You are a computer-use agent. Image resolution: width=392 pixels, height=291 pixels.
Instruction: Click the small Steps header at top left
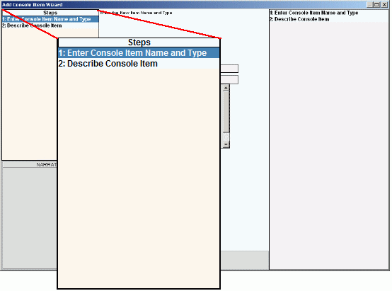50,13
